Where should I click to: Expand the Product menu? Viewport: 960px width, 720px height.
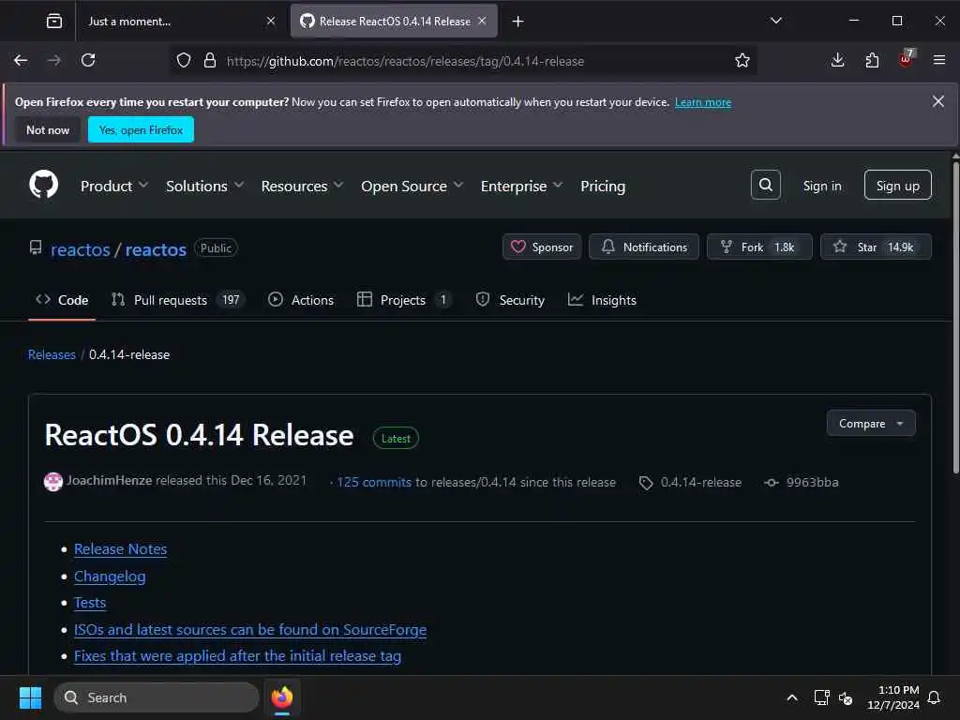point(114,186)
